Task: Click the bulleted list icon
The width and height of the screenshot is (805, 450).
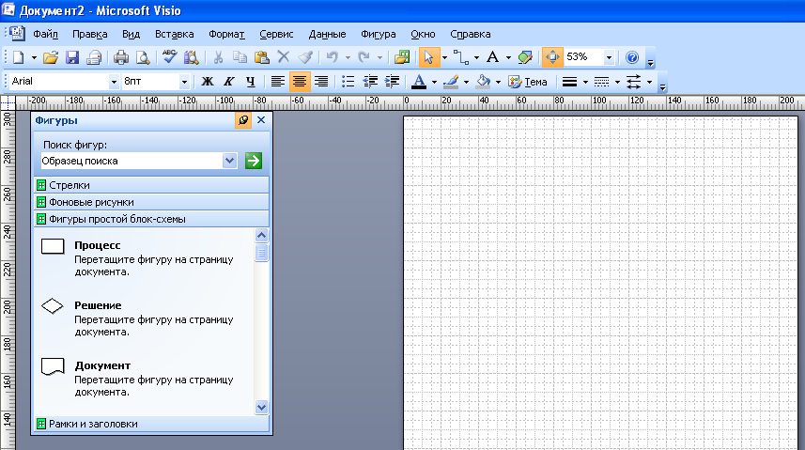Action: (348, 81)
